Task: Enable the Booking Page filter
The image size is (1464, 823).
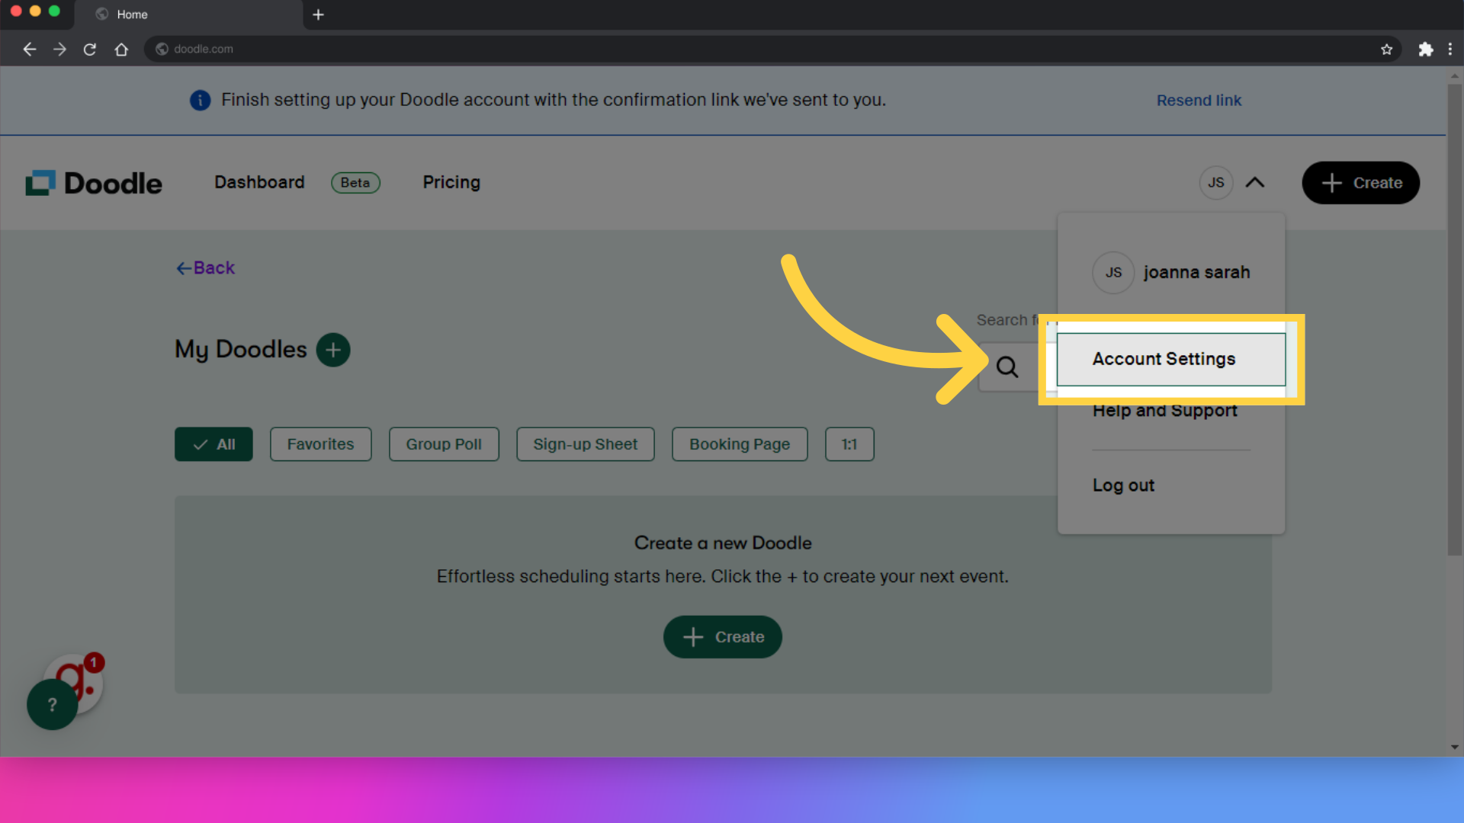Action: pyautogui.click(x=739, y=444)
